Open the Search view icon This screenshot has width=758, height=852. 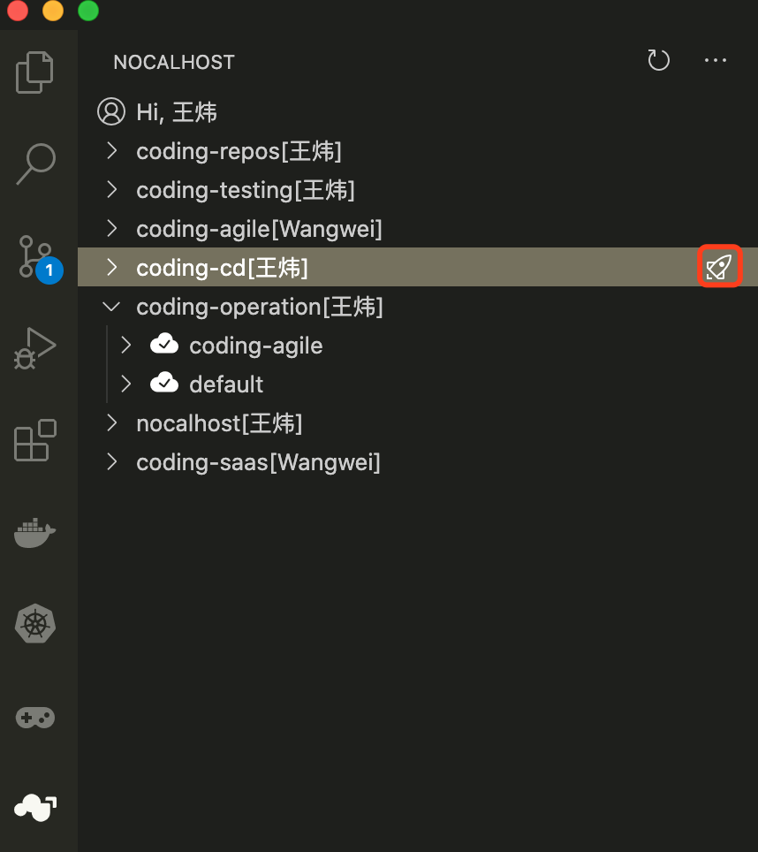click(35, 164)
